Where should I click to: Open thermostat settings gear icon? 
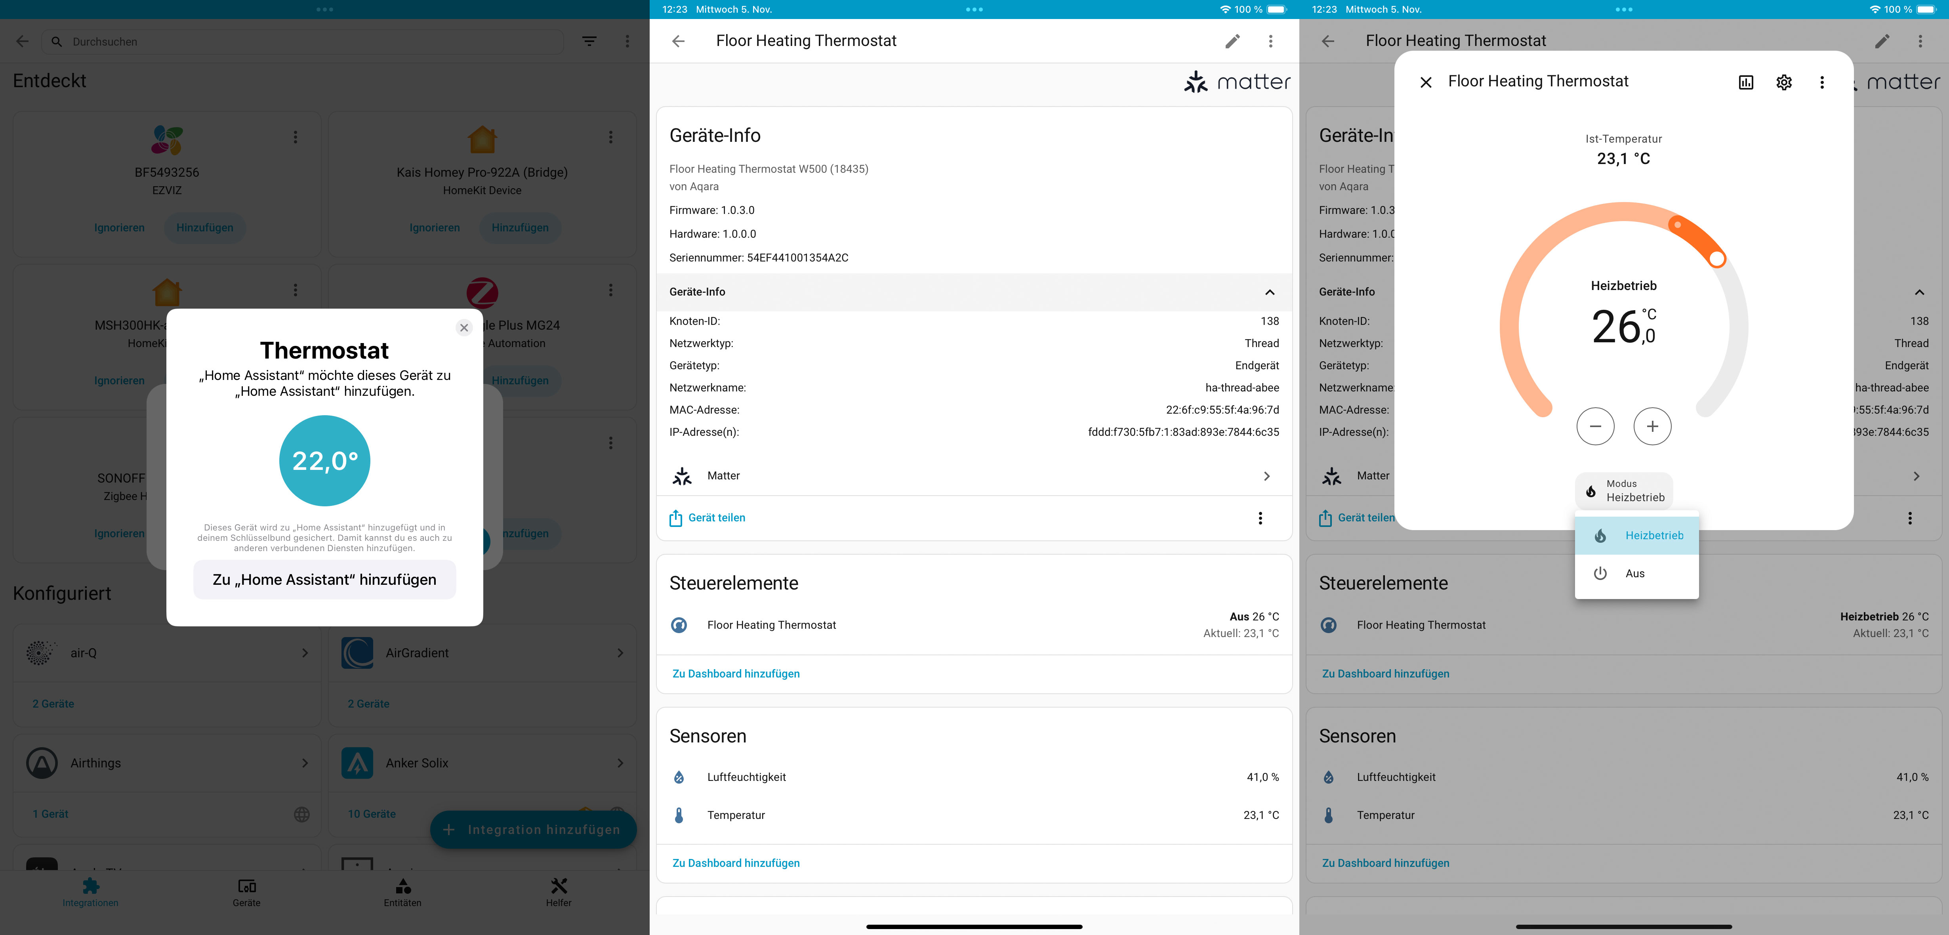point(1783,82)
